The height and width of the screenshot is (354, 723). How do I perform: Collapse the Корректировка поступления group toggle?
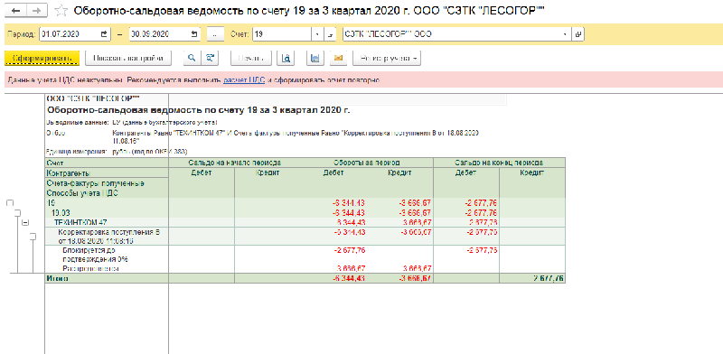(33, 237)
